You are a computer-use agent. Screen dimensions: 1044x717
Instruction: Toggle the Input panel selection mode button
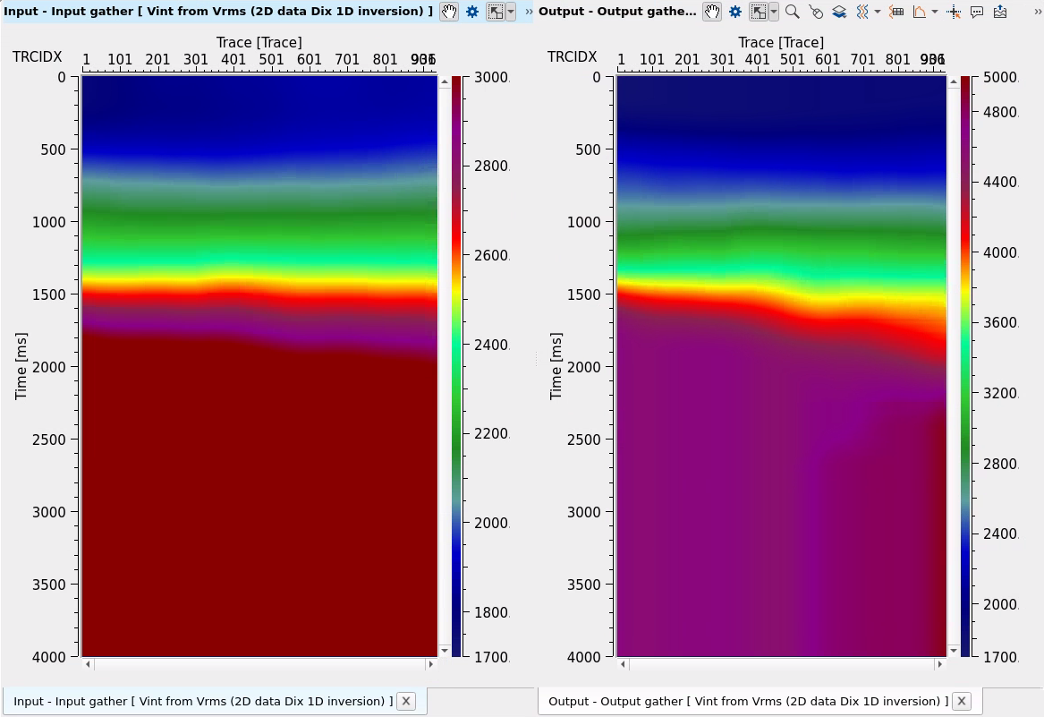[495, 12]
